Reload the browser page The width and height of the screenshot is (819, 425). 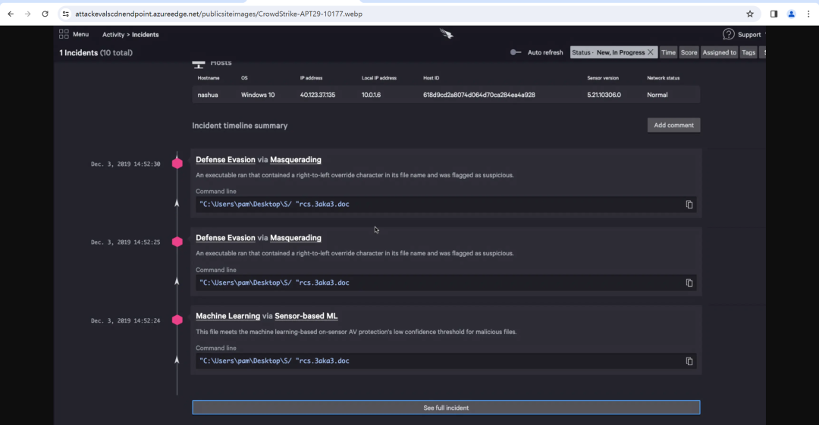(45, 14)
